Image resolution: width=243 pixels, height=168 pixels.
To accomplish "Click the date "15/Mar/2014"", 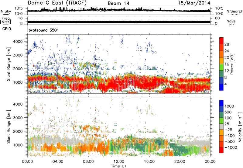I will 194,3.
